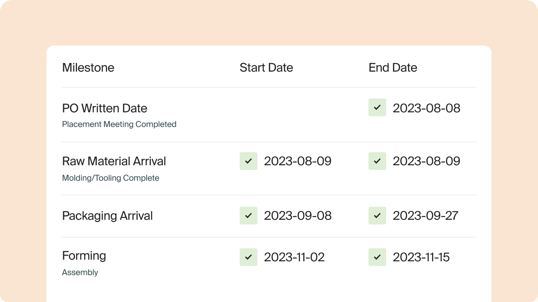
Task: Toggle Forming end date checkbox
Action: [377, 257]
